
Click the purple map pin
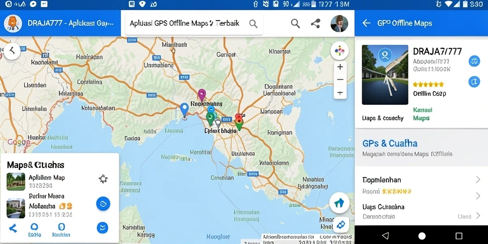pyautogui.click(x=202, y=95)
